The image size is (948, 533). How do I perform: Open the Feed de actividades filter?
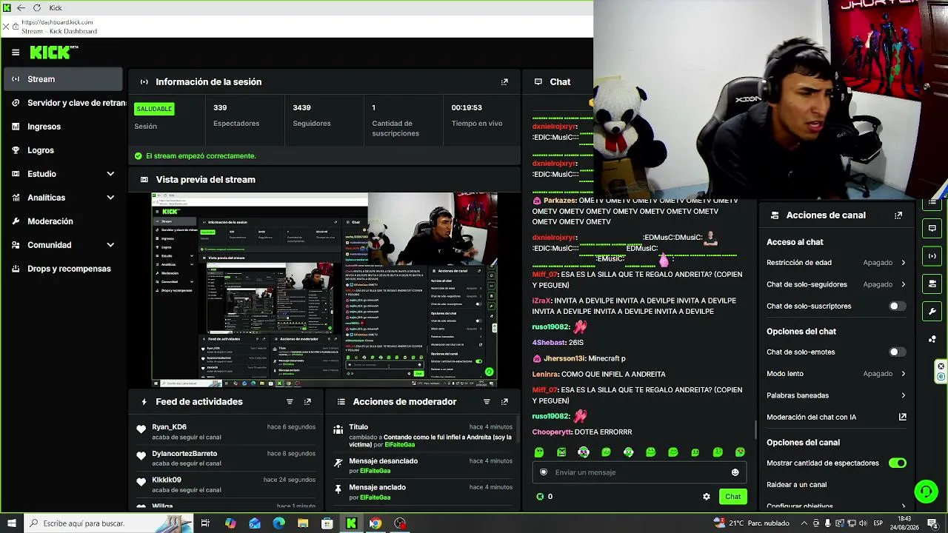290,402
